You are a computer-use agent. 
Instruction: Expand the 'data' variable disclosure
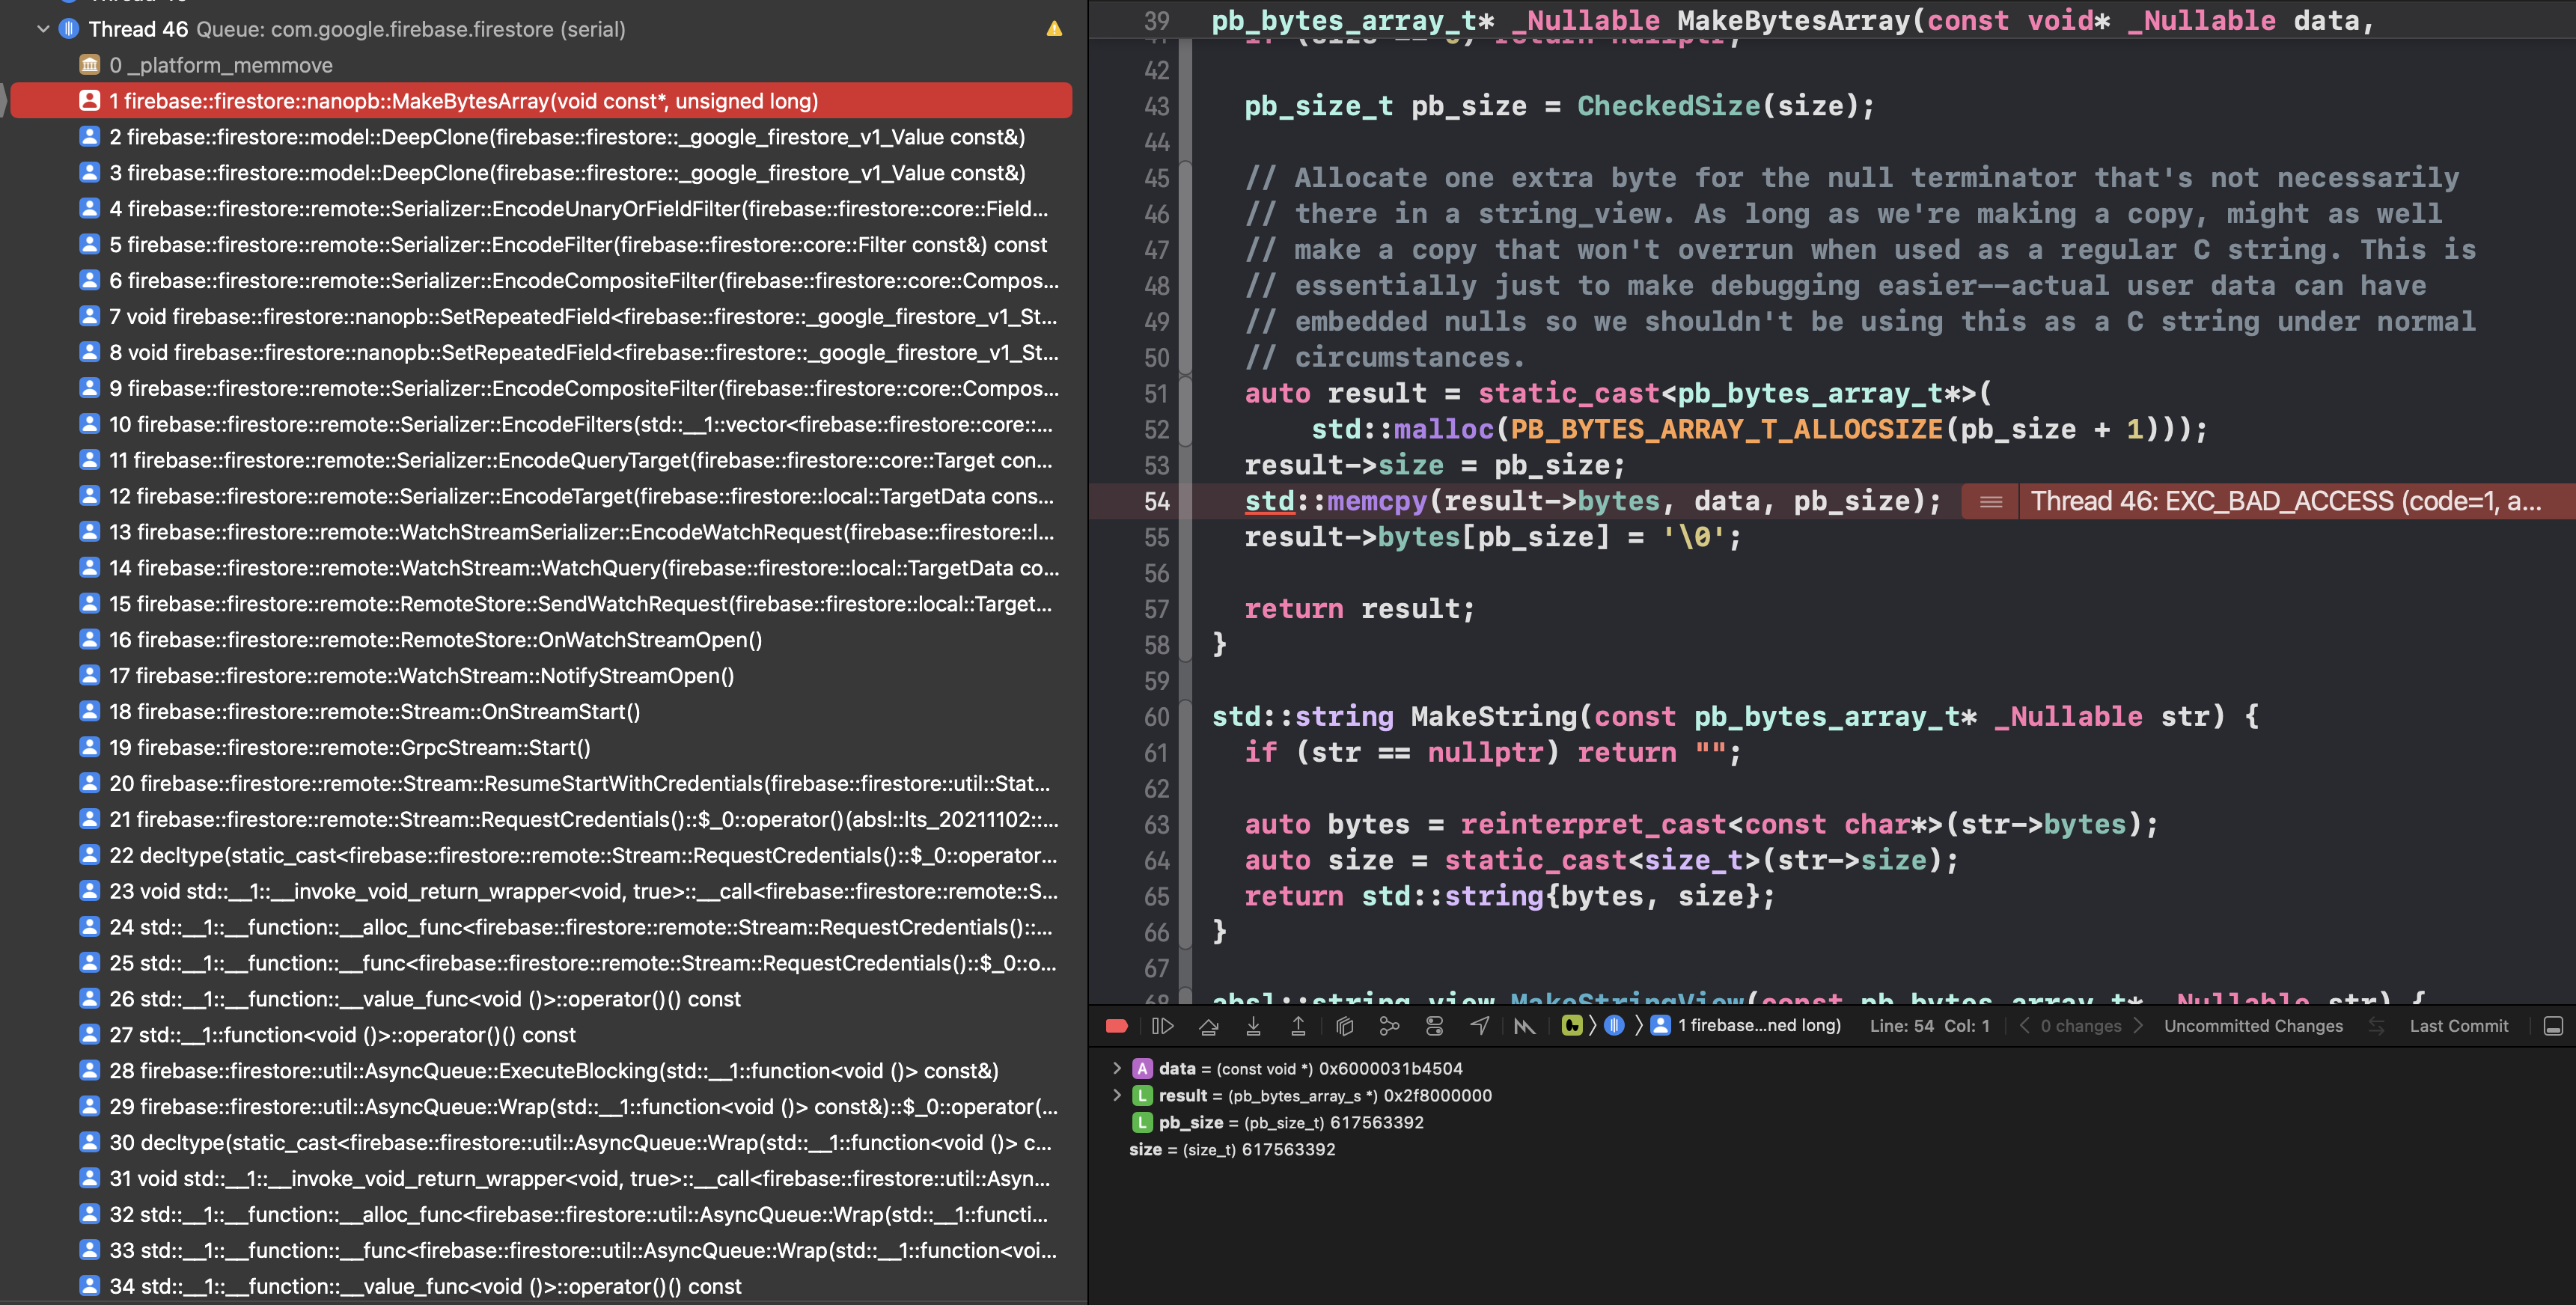(x=1117, y=1069)
